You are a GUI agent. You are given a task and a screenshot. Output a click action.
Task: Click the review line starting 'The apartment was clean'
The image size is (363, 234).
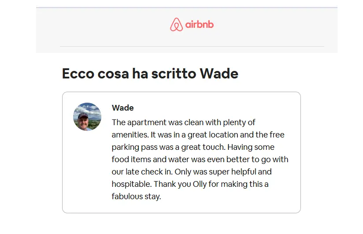[x=183, y=123]
